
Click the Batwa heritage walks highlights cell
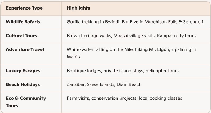pos(136,36)
